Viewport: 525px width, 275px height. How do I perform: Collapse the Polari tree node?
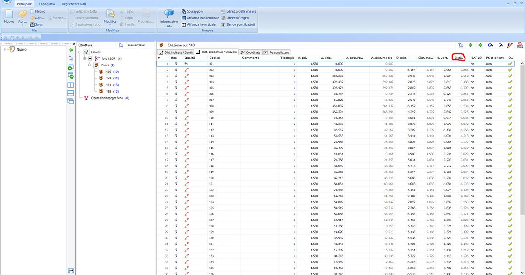pyautogui.click(x=90, y=65)
